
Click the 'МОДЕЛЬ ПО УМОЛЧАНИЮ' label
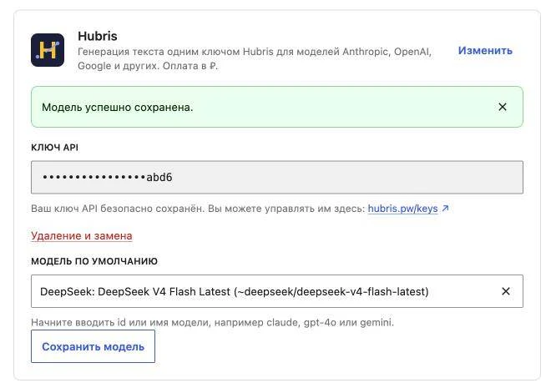pyautogui.click(x=94, y=261)
